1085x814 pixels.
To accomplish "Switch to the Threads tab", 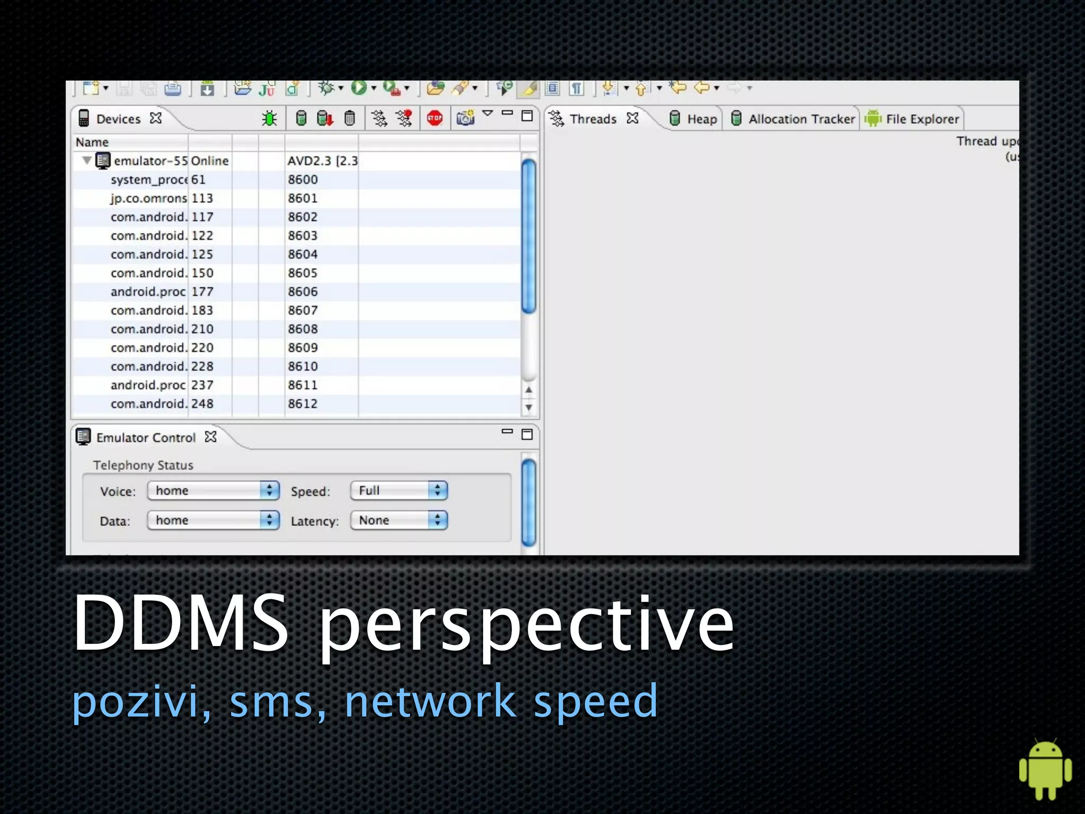I will [x=593, y=119].
